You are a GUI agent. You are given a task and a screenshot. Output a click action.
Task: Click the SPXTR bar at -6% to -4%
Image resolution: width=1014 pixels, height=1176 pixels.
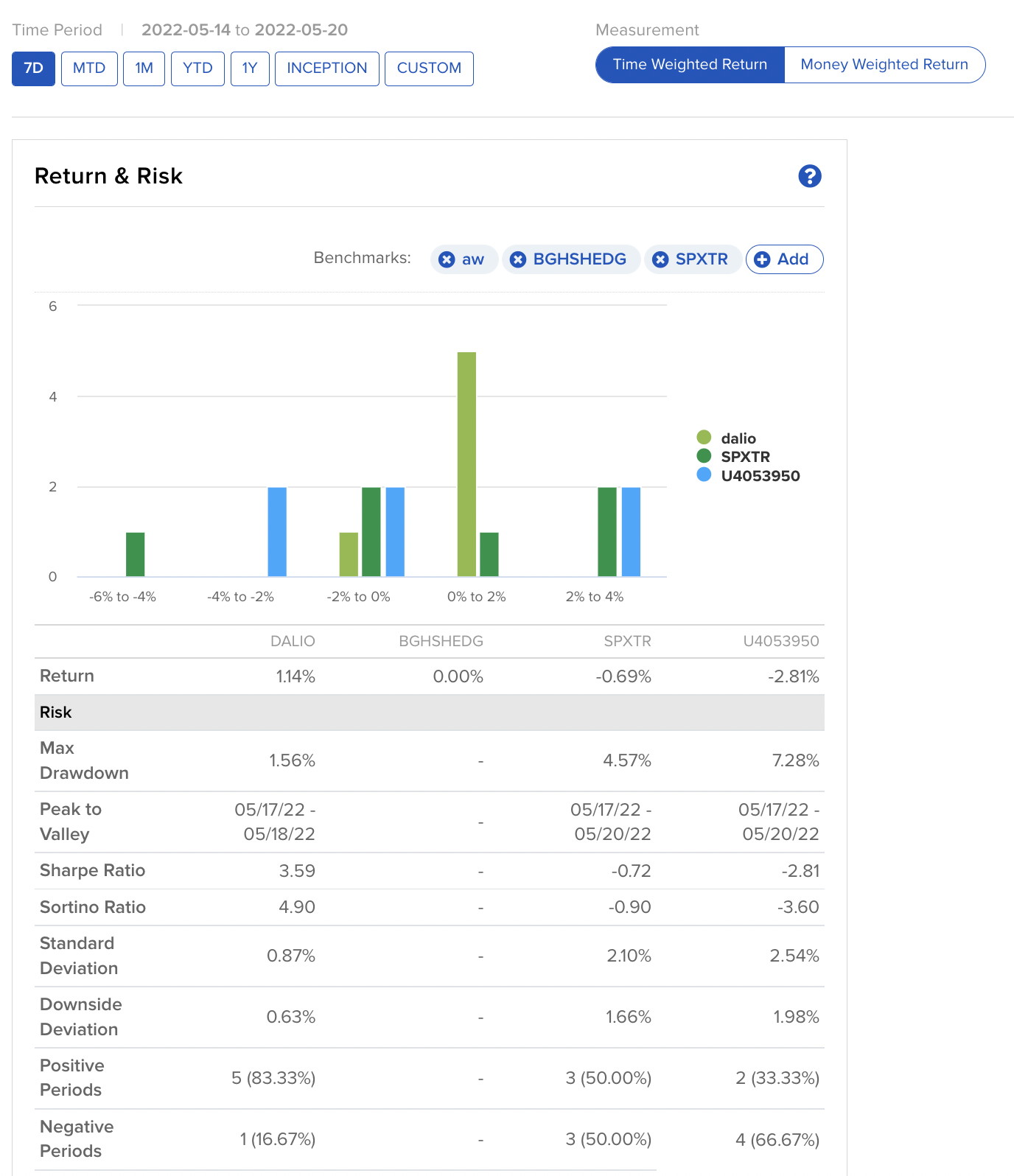point(136,554)
